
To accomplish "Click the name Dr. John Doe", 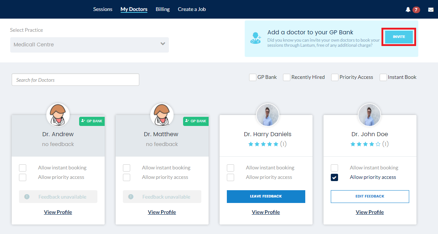I will click(370, 134).
